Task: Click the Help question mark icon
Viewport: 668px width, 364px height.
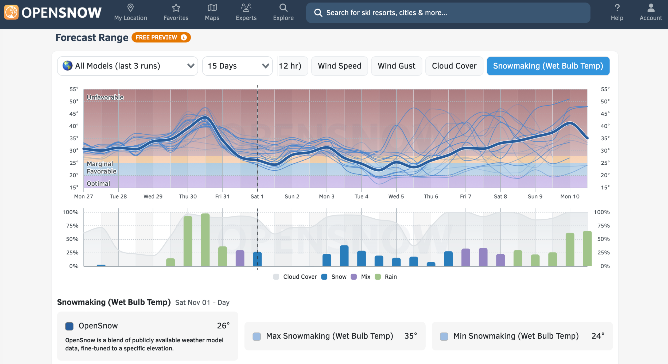Action: (x=617, y=8)
